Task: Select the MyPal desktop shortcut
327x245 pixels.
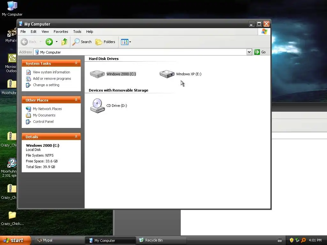Action: 11,35
